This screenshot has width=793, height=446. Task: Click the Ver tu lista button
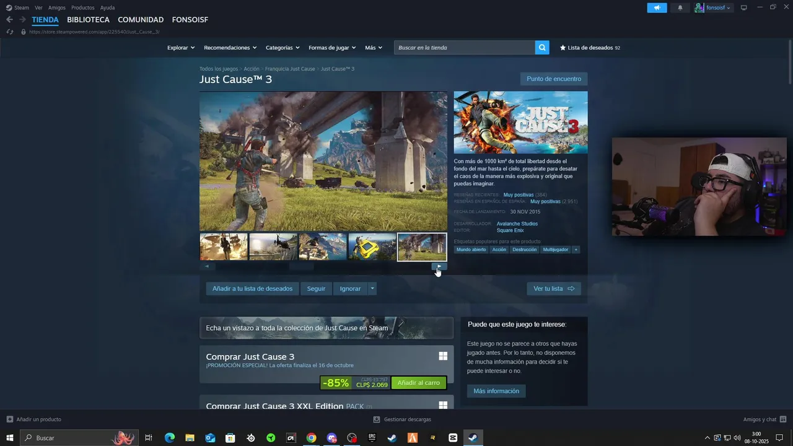coord(554,289)
